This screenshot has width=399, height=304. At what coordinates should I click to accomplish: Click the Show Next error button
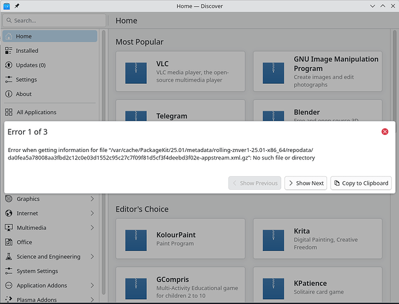point(306,183)
